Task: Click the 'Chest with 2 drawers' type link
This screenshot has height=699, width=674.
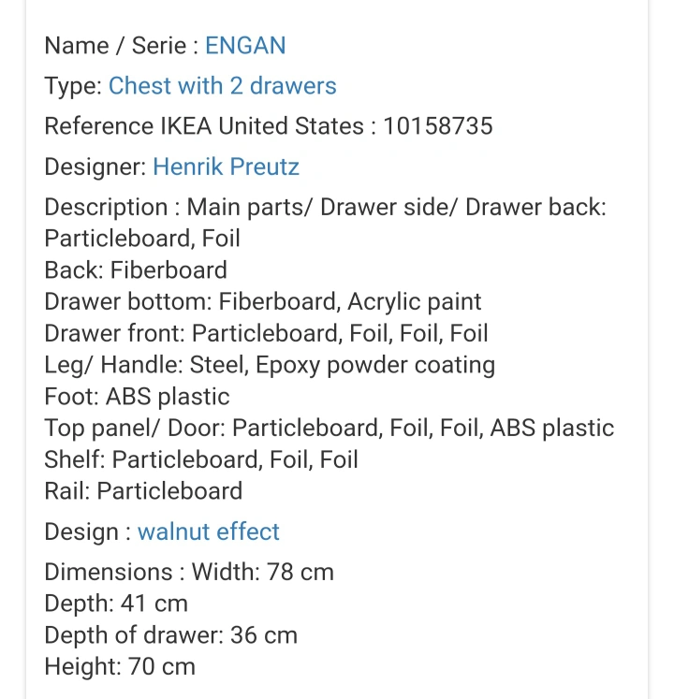Action: click(222, 86)
